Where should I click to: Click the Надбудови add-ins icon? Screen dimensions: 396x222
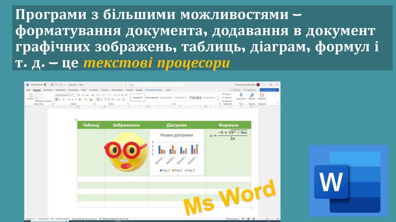click(x=262, y=95)
